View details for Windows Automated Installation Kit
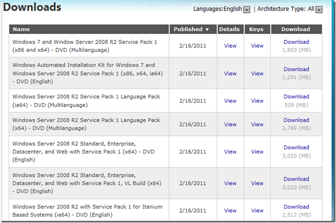This screenshot has height=223, width=336. 231,74
